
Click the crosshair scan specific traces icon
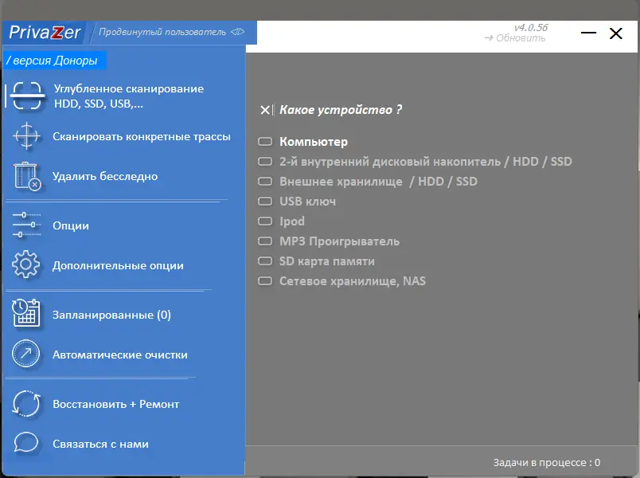pos(26,135)
